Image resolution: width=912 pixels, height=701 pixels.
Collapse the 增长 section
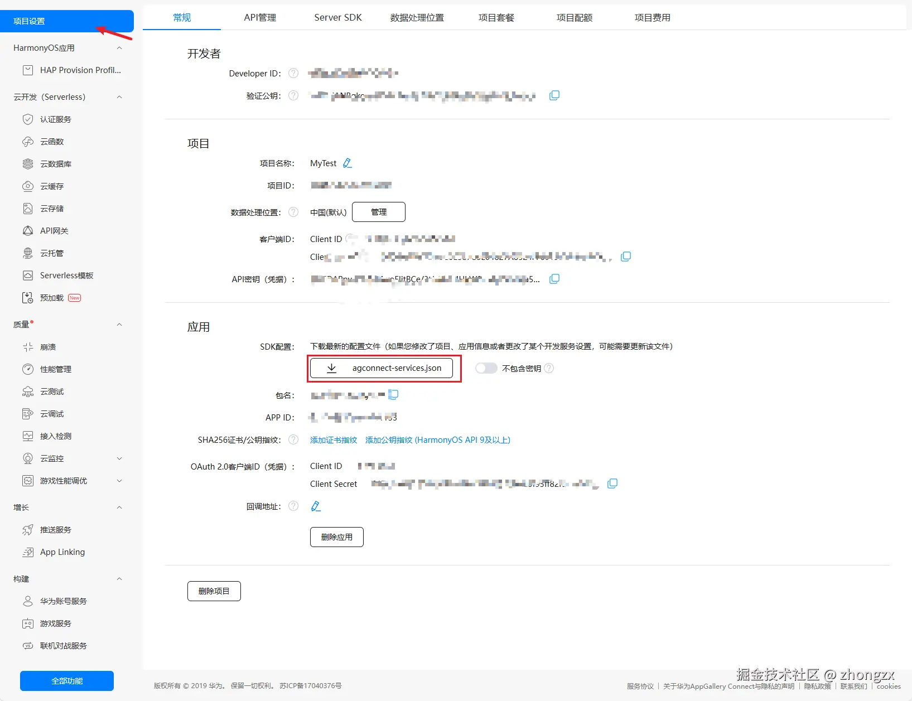119,507
